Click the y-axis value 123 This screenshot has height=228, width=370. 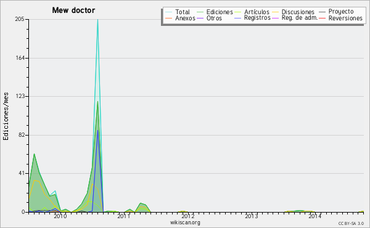20,96
